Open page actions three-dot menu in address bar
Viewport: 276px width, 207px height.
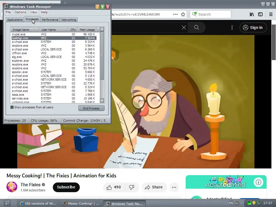point(175,14)
